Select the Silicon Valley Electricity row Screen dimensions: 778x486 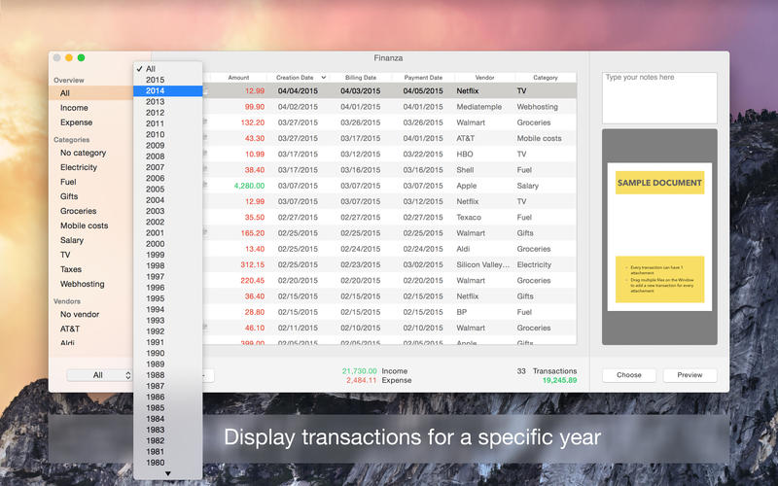pyautogui.click(x=390, y=264)
